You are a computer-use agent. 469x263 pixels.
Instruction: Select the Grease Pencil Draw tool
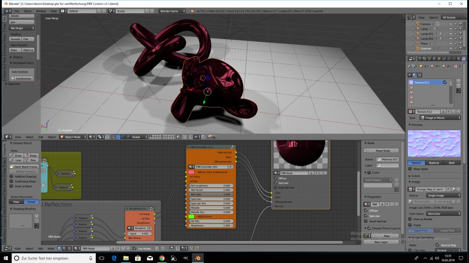pyautogui.click(x=17, y=155)
